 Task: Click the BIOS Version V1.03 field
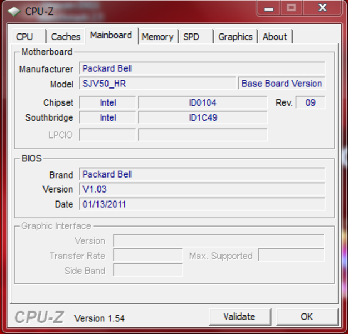coord(202,189)
